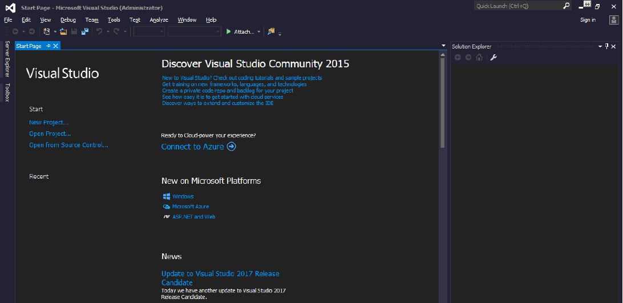Screen dimensions: 623x303
Task: Open the Solution Configurations combo box
Action: click(149, 32)
